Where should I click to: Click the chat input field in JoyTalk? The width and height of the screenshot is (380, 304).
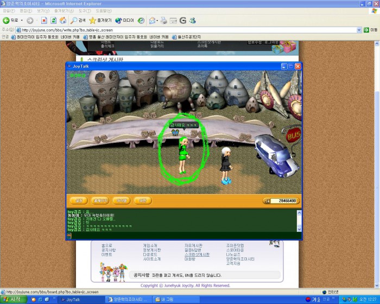[182, 236]
